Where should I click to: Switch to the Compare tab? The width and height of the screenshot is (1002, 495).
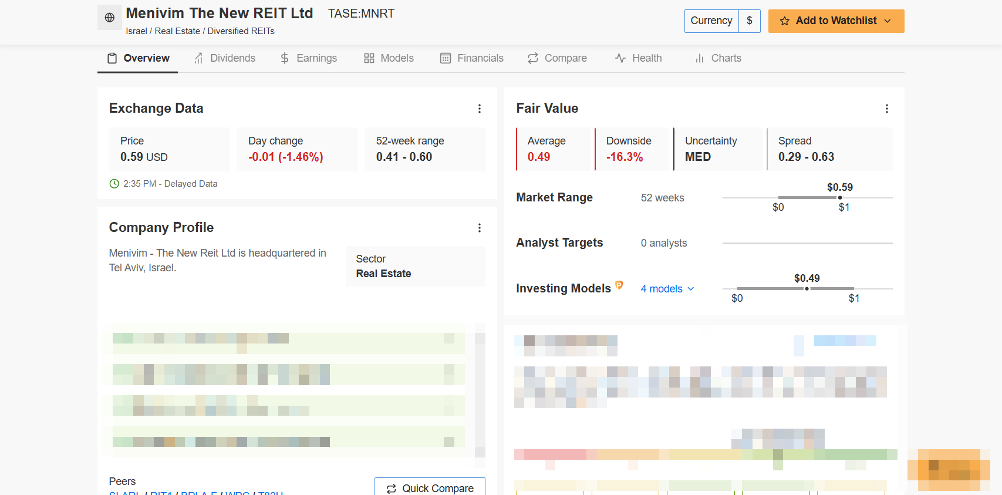click(x=557, y=58)
